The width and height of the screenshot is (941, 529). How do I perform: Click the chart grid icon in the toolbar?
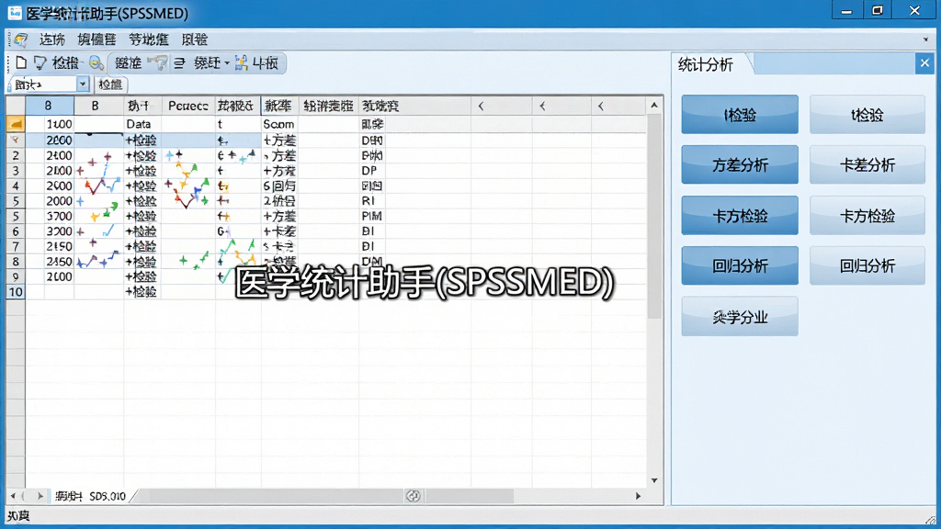(x=242, y=63)
